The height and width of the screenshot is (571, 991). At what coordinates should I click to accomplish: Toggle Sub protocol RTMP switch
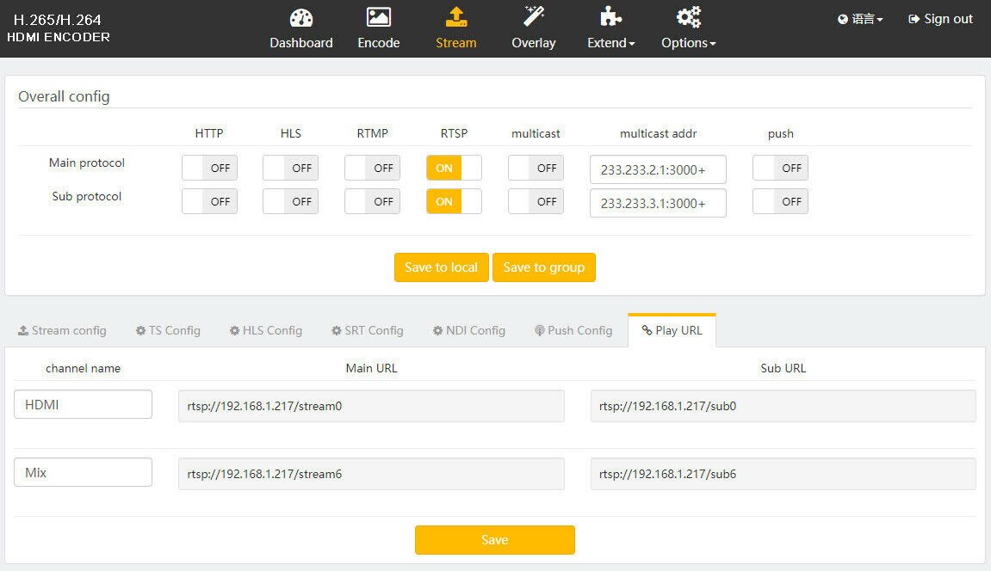click(372, 201)
